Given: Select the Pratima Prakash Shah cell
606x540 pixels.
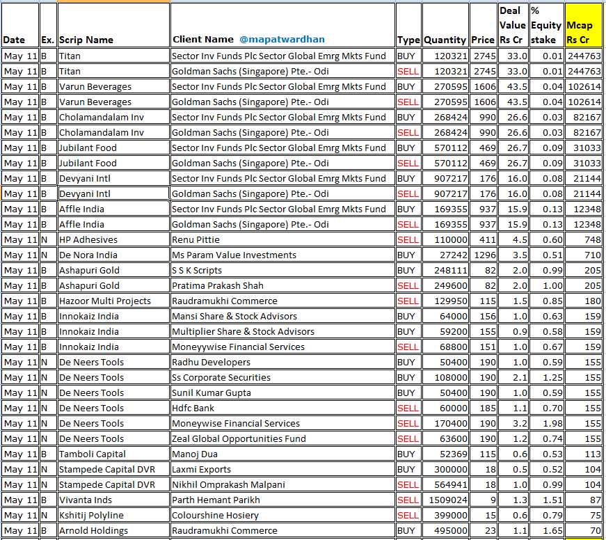Looking at the screenshot, I should (282, 285).
